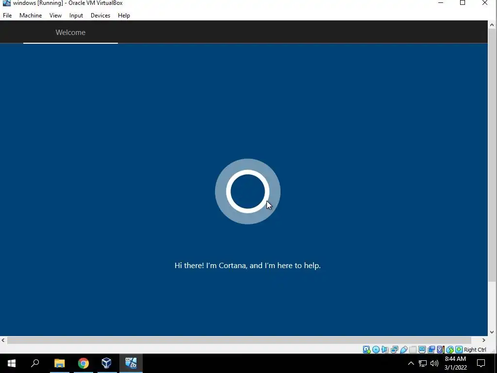The width and height of the screenshot is (497, 373).
Task: Click the Right Ctrl host key label
Action: [475, 350]
